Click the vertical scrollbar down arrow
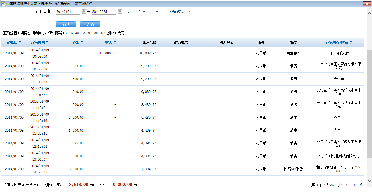The width and height of the screenshot is (372, 194). coord(369,181)
